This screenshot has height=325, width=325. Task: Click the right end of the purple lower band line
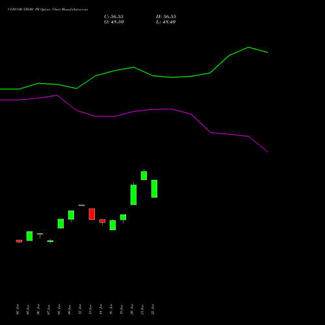268,151
